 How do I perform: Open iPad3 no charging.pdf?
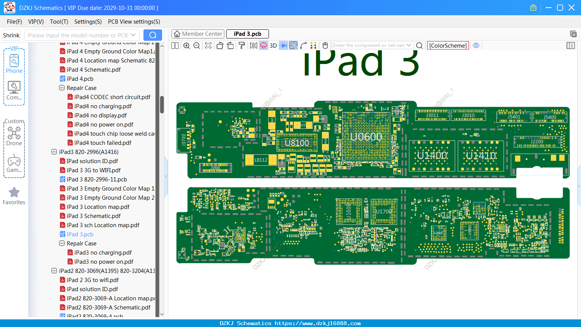[x=103, y=252]
